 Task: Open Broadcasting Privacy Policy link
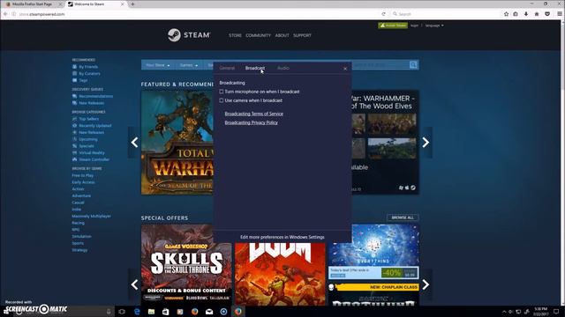point(251,122)
